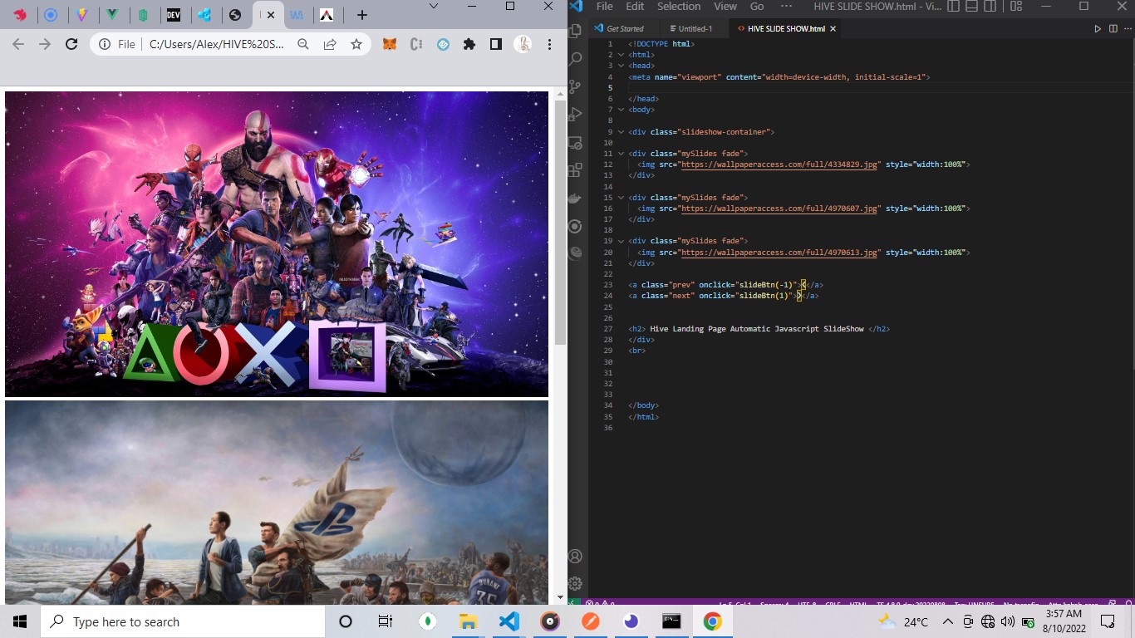Viewport: 1135px width, 638px height.
Task: Click the zoom magnifier in address bar
Action: pos(303,44)
